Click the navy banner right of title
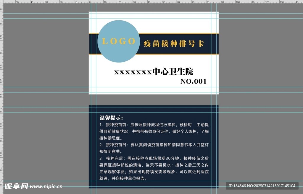 212,44
